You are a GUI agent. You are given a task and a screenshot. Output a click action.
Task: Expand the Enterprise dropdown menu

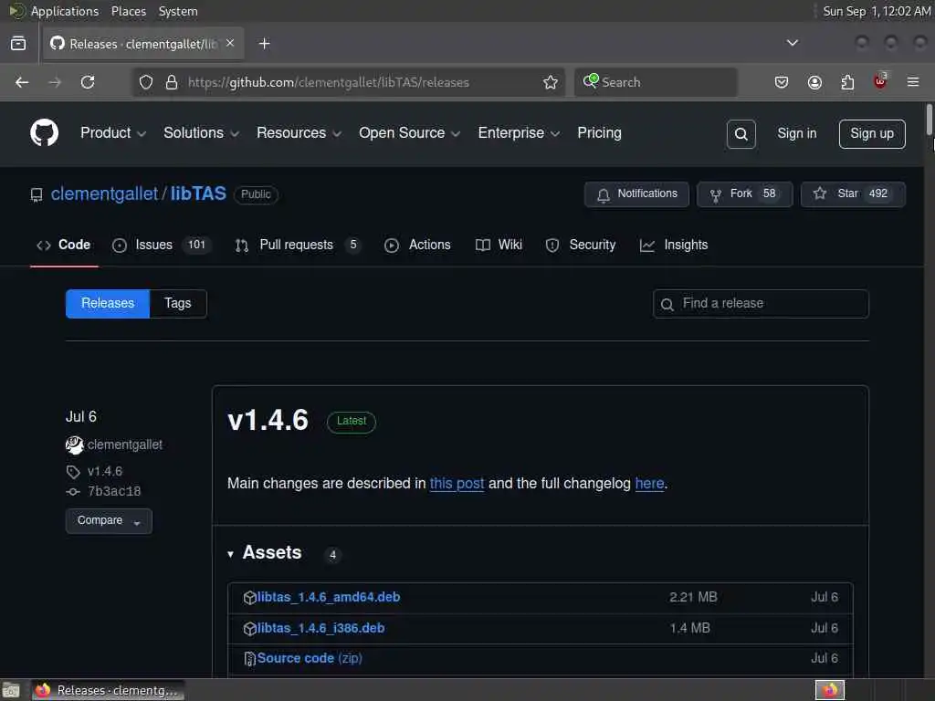(519, 133)
